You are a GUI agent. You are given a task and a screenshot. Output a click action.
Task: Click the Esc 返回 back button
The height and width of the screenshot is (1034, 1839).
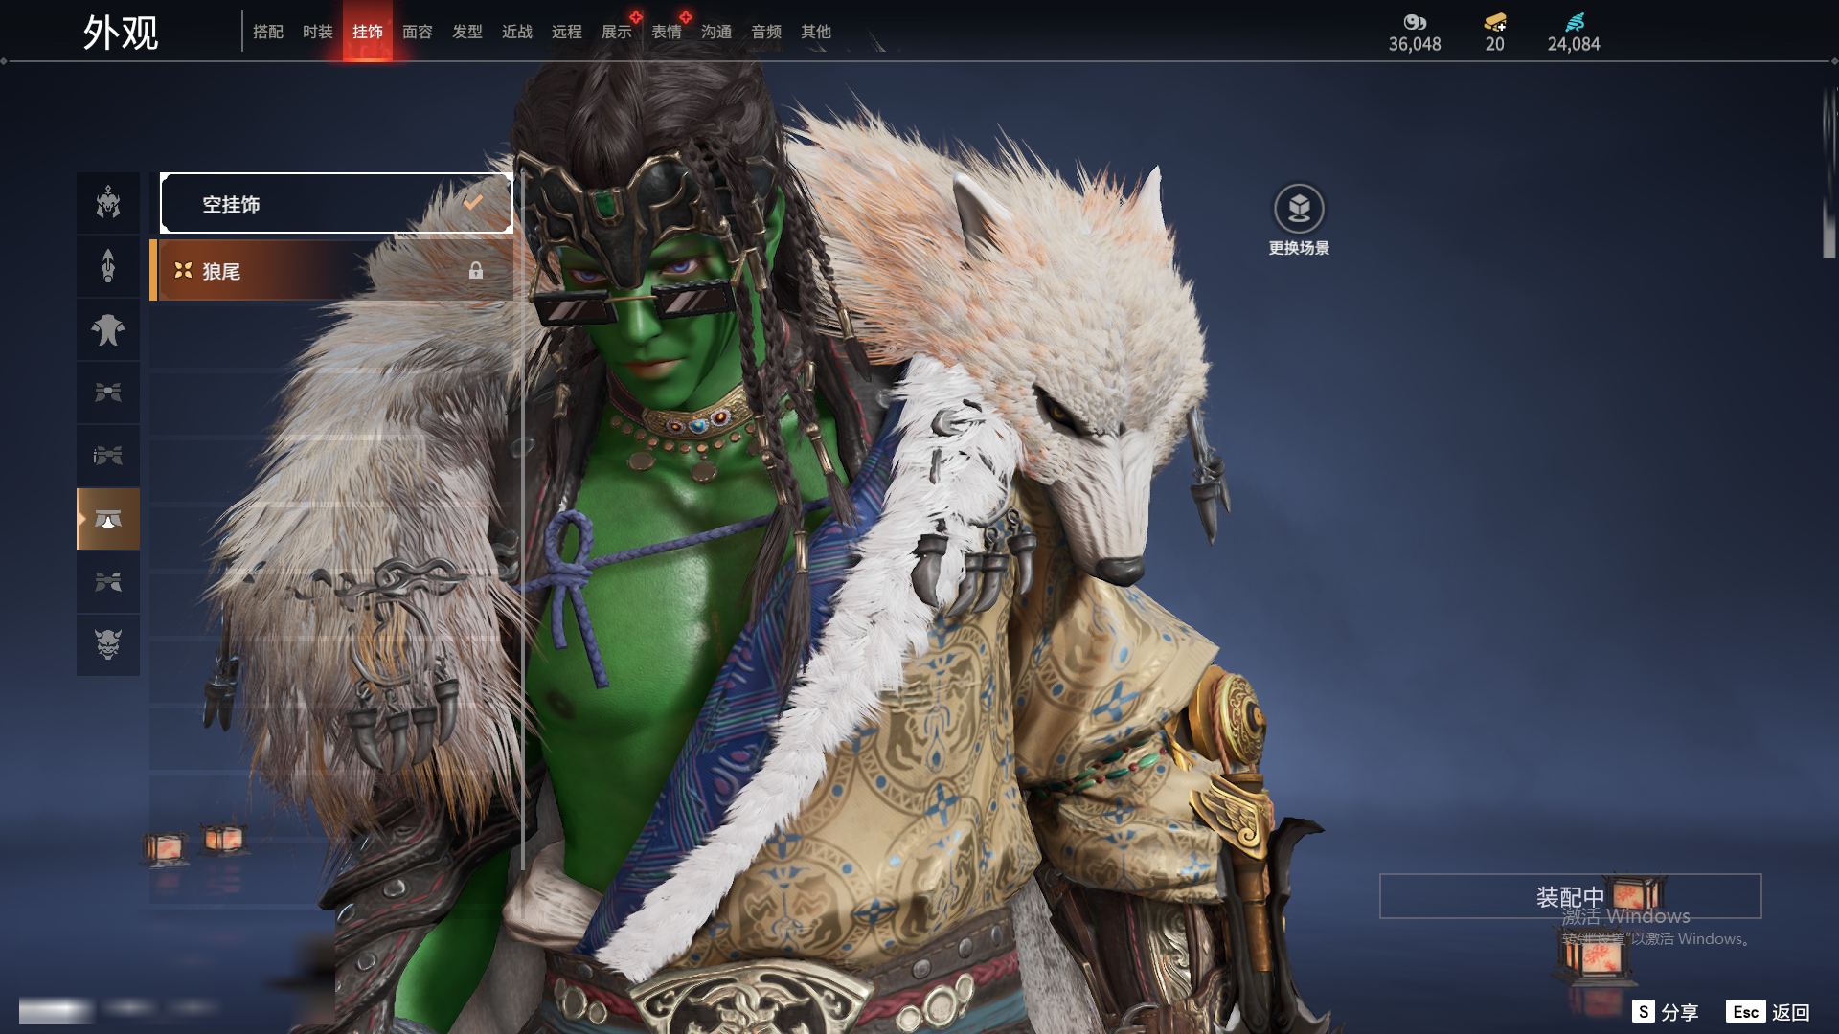1768,1012
